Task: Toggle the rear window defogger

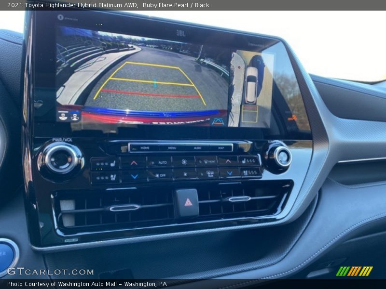Action: tap(208, 173)
